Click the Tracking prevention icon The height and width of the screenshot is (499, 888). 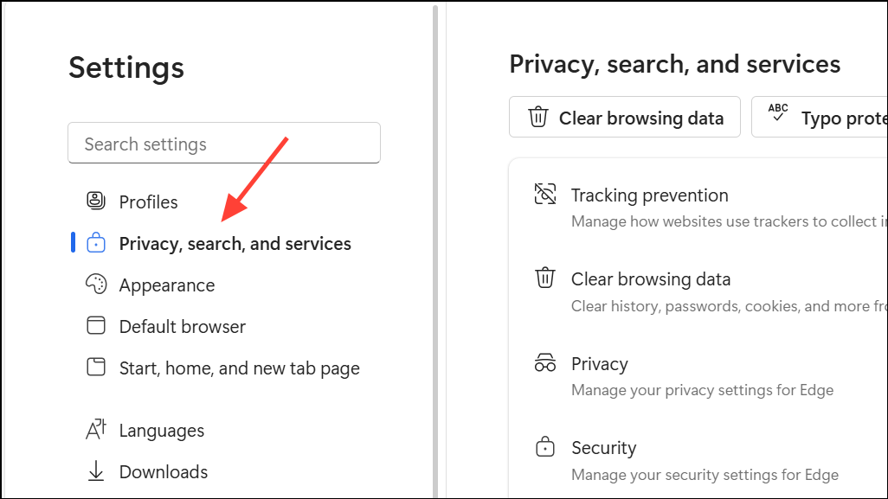point(544,194)
